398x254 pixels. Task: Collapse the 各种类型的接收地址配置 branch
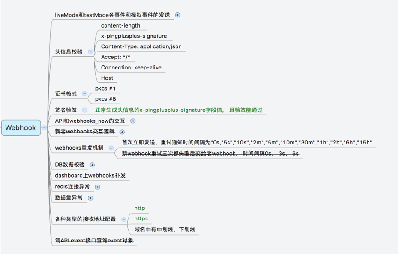(x=123, y=219)
